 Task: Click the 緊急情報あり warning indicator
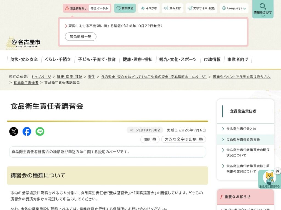[76, 8]
